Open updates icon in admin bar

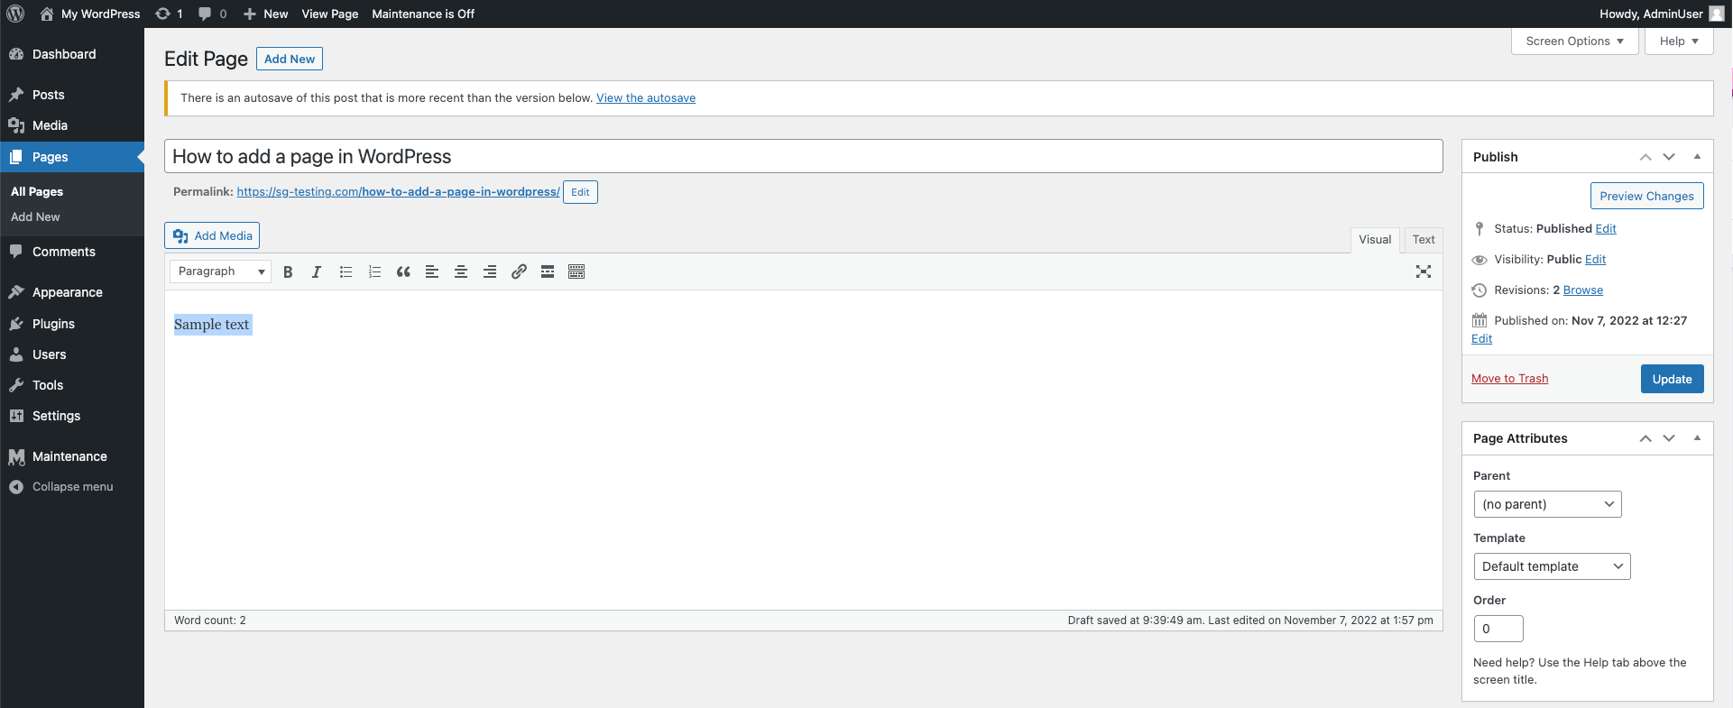(169, 14)
